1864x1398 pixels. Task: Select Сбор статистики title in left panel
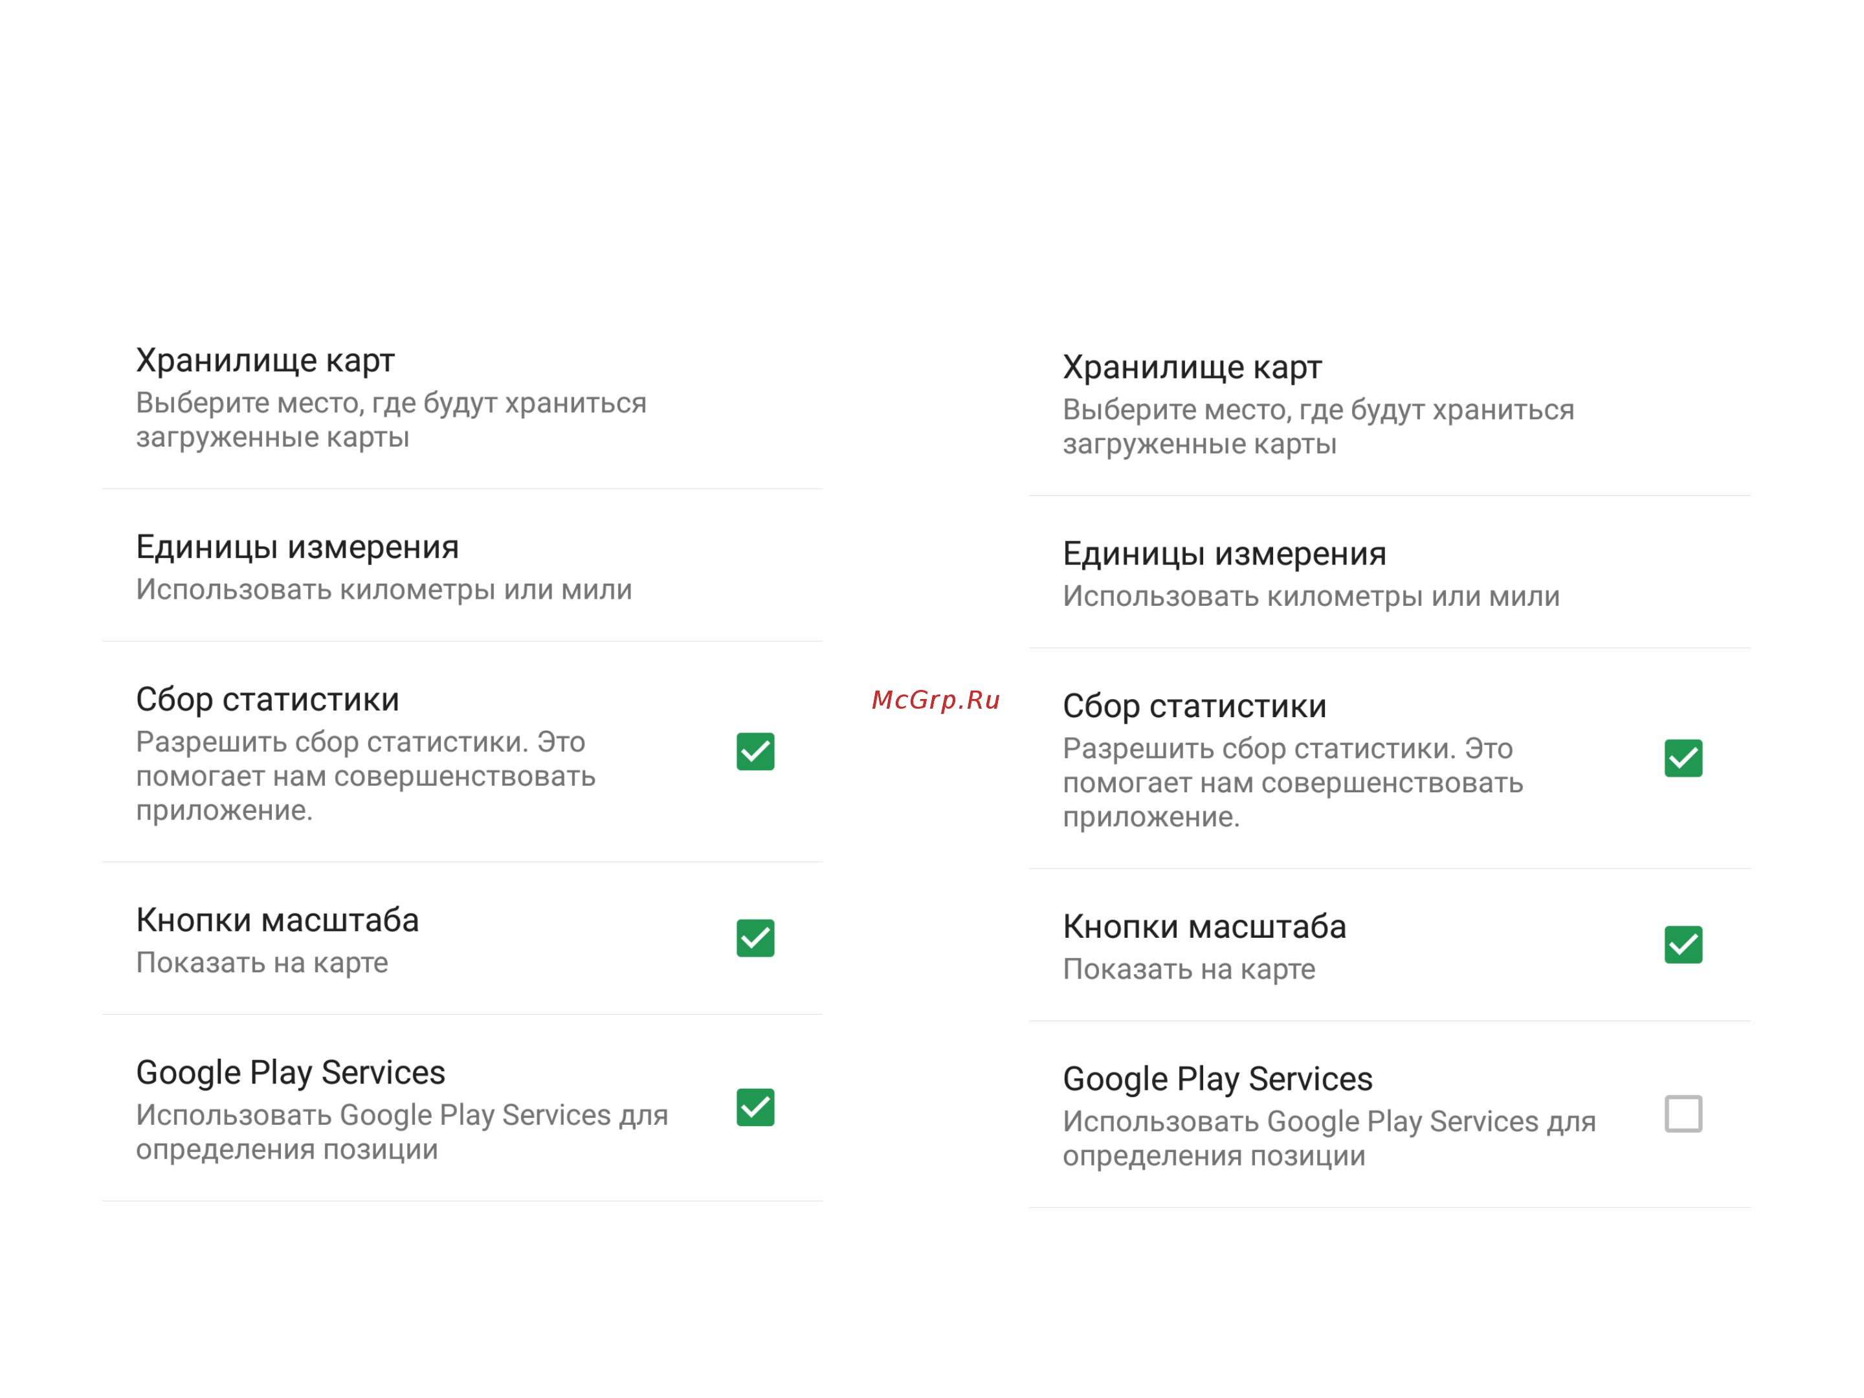(x=267, y=700)
